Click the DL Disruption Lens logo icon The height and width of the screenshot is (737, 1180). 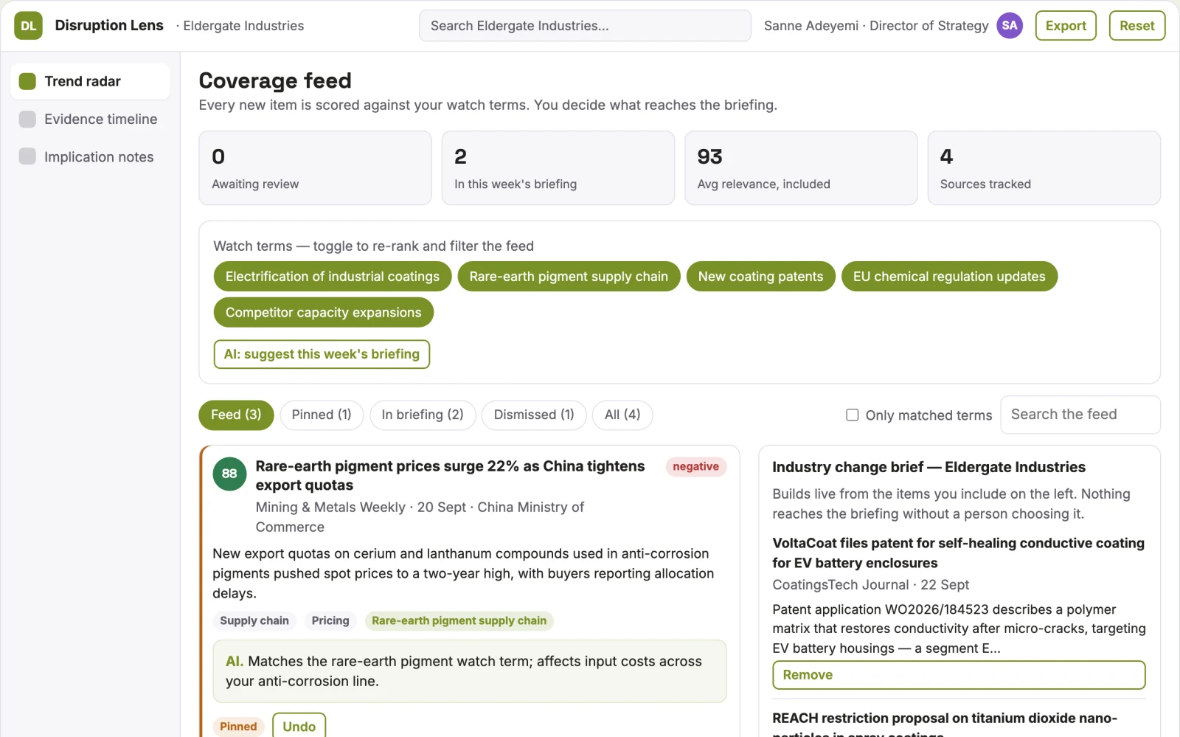28,26
